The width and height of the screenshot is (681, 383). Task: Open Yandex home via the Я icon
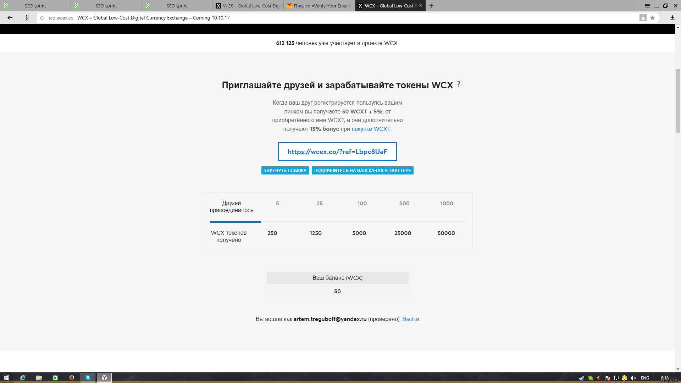(27, 18)
